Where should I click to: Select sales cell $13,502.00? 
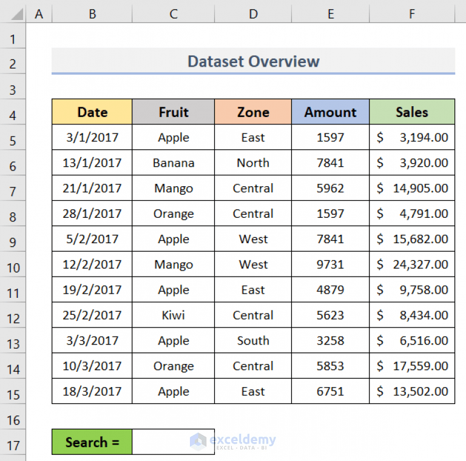412,391
